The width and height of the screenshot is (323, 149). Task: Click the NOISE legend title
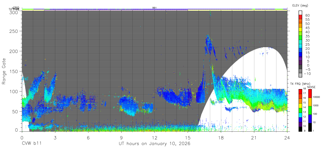pyautogui.click(x=311, y=87)
